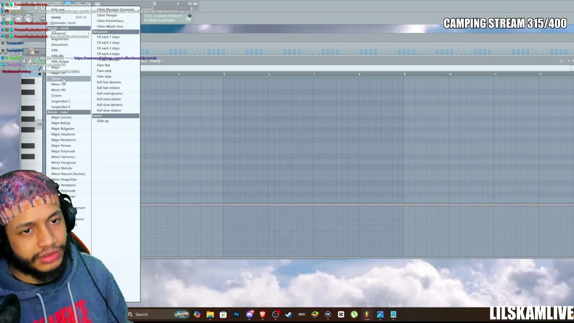Open Photos app from the taskbar

pos(380,314)
